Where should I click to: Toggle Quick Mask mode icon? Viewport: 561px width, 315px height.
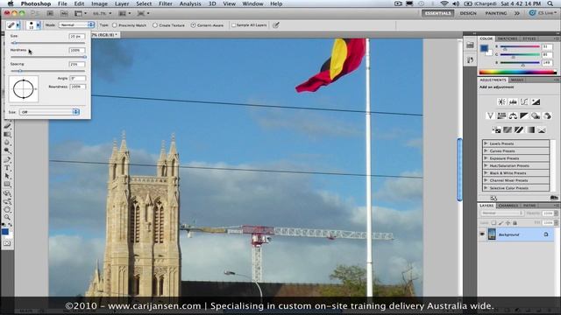click(x=7, y=243)
